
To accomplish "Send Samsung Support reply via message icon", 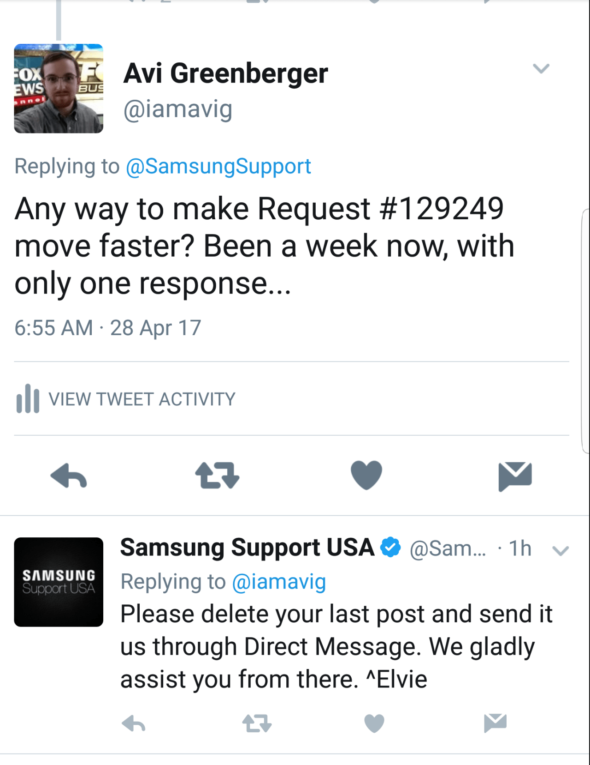I will [496, 723].
